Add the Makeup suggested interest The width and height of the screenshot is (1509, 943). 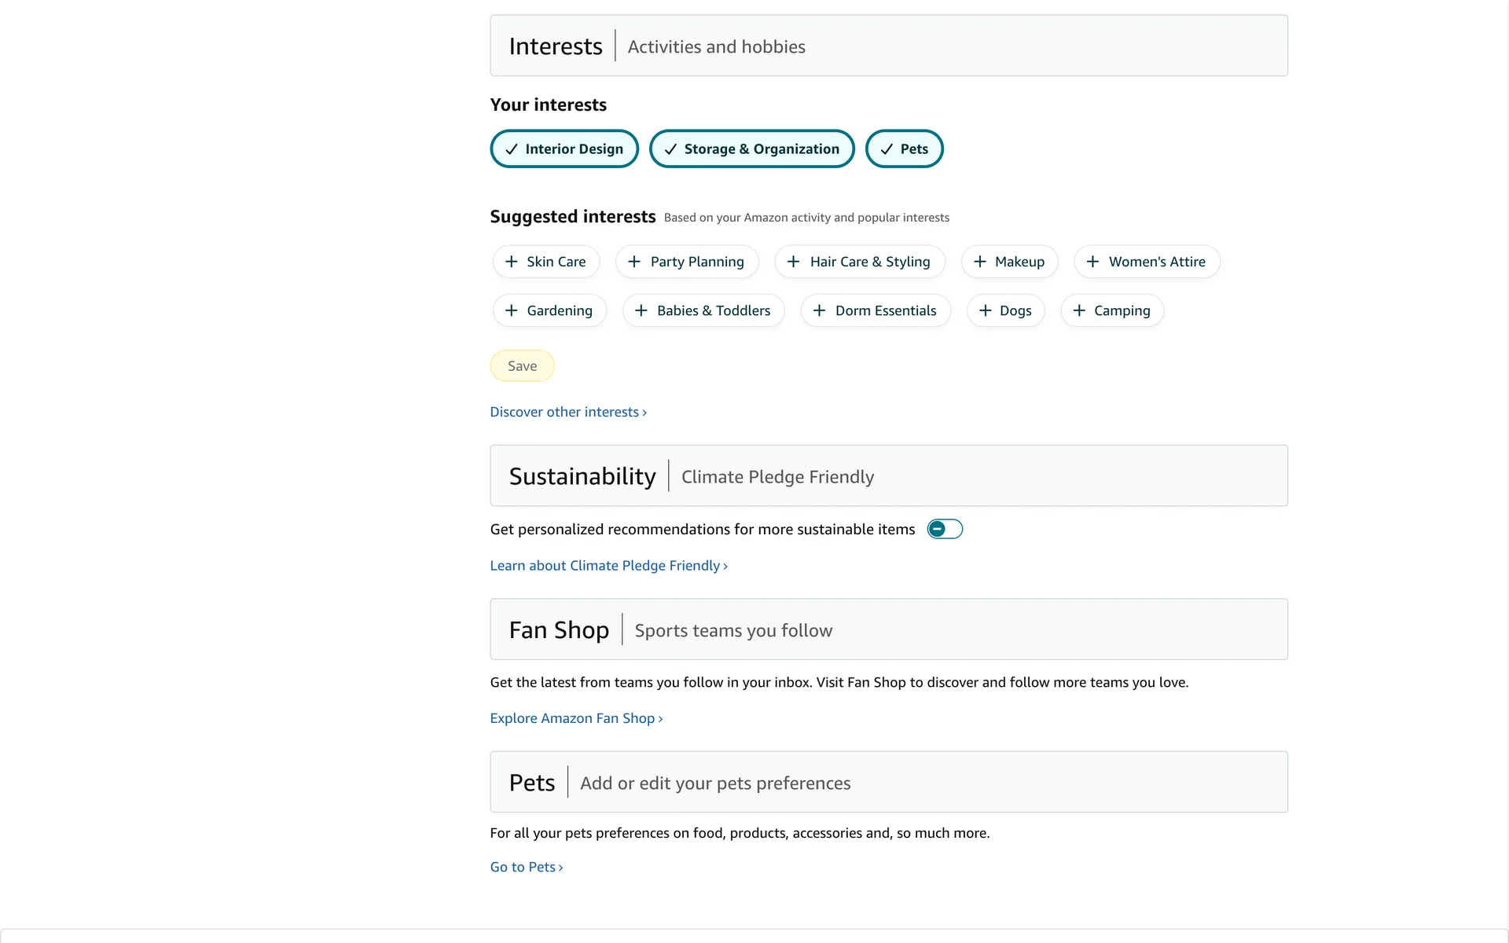pyautogui.click(x=1008, y=262)
